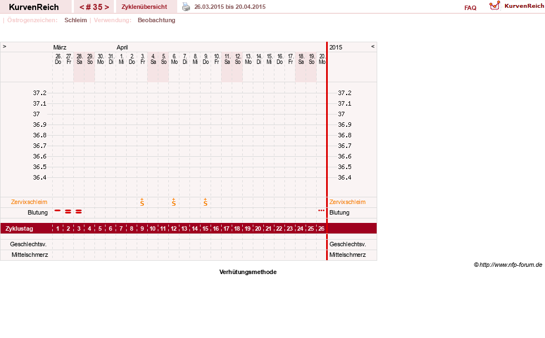Select date column 12. So
The image size is (545, 338).
click(x=238, y=59)
